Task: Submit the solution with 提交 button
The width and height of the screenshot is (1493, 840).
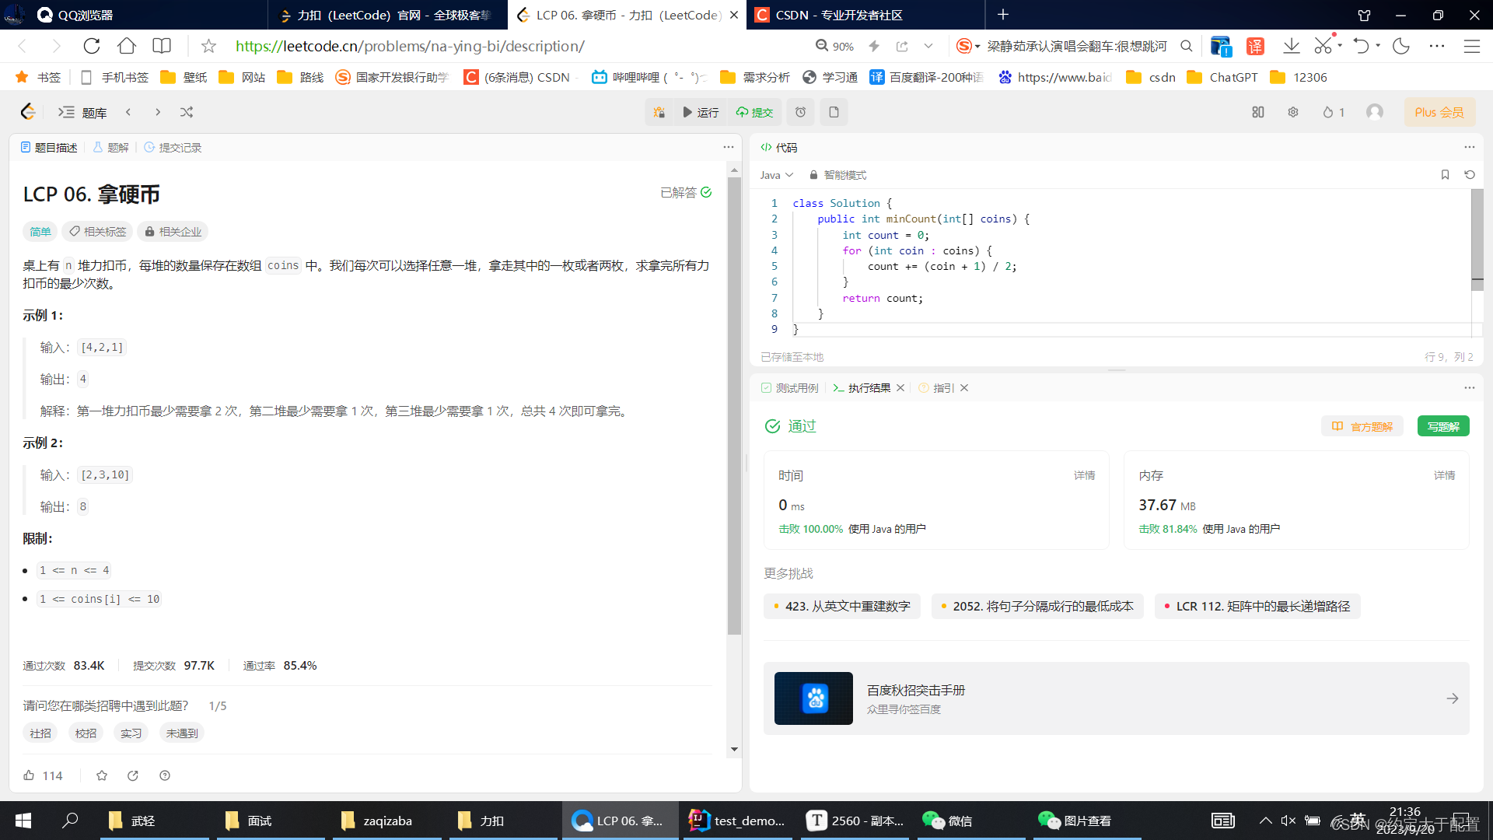Action: coord(754,112)
